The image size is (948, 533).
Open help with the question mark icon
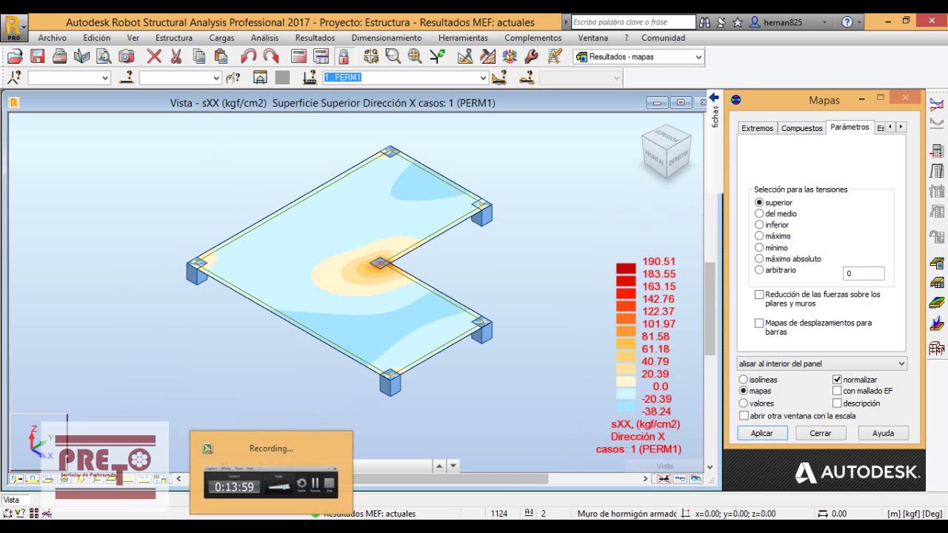click(x=847, y=22)
